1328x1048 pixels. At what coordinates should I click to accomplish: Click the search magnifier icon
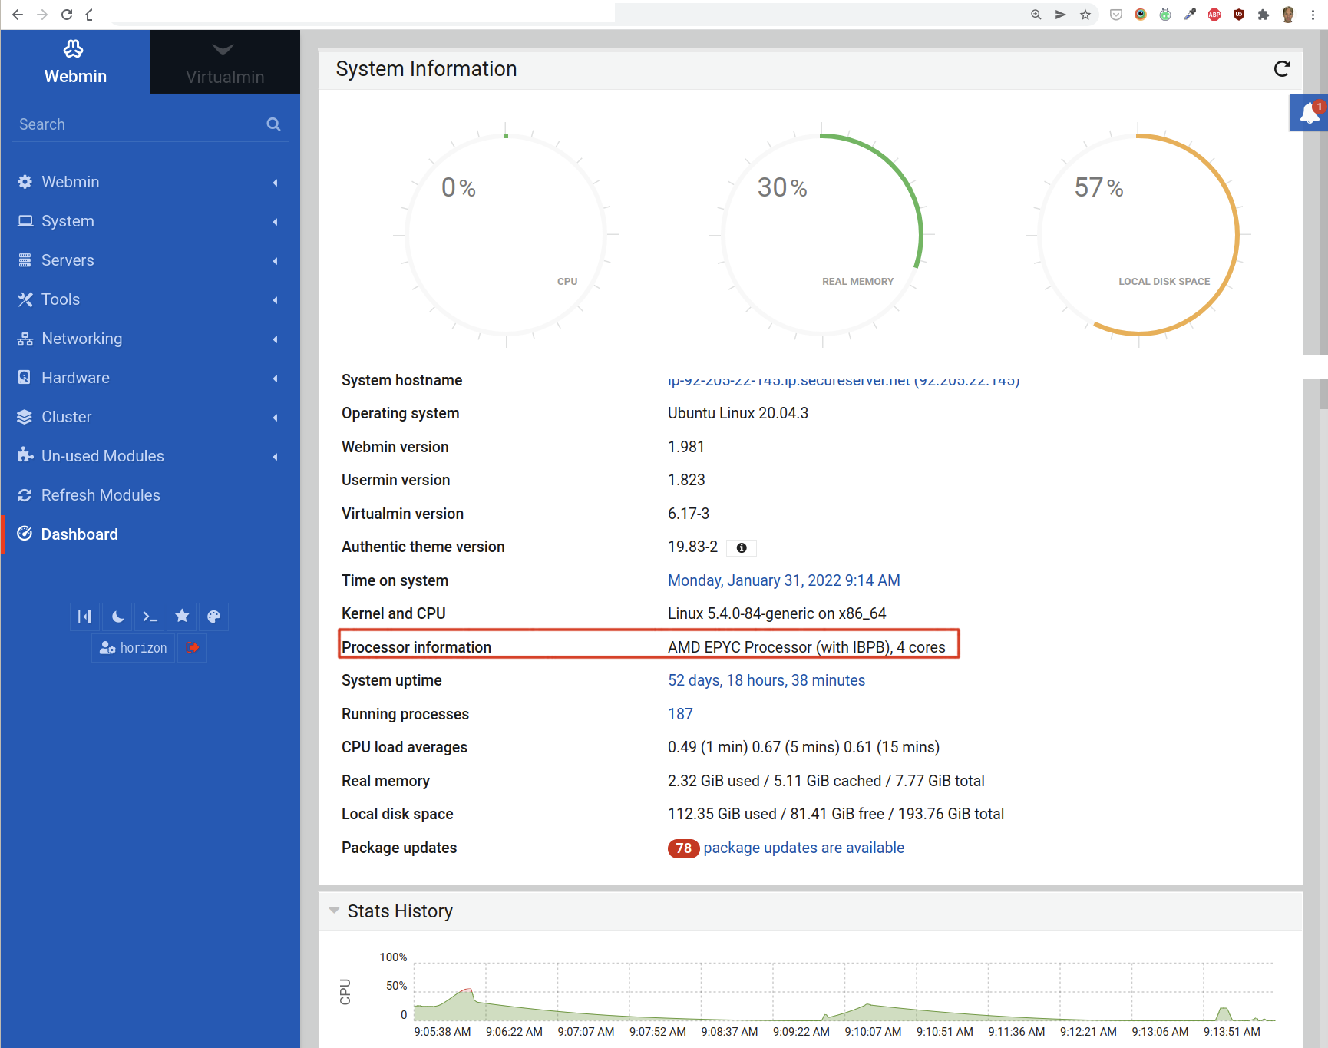(x=273, y=124)
